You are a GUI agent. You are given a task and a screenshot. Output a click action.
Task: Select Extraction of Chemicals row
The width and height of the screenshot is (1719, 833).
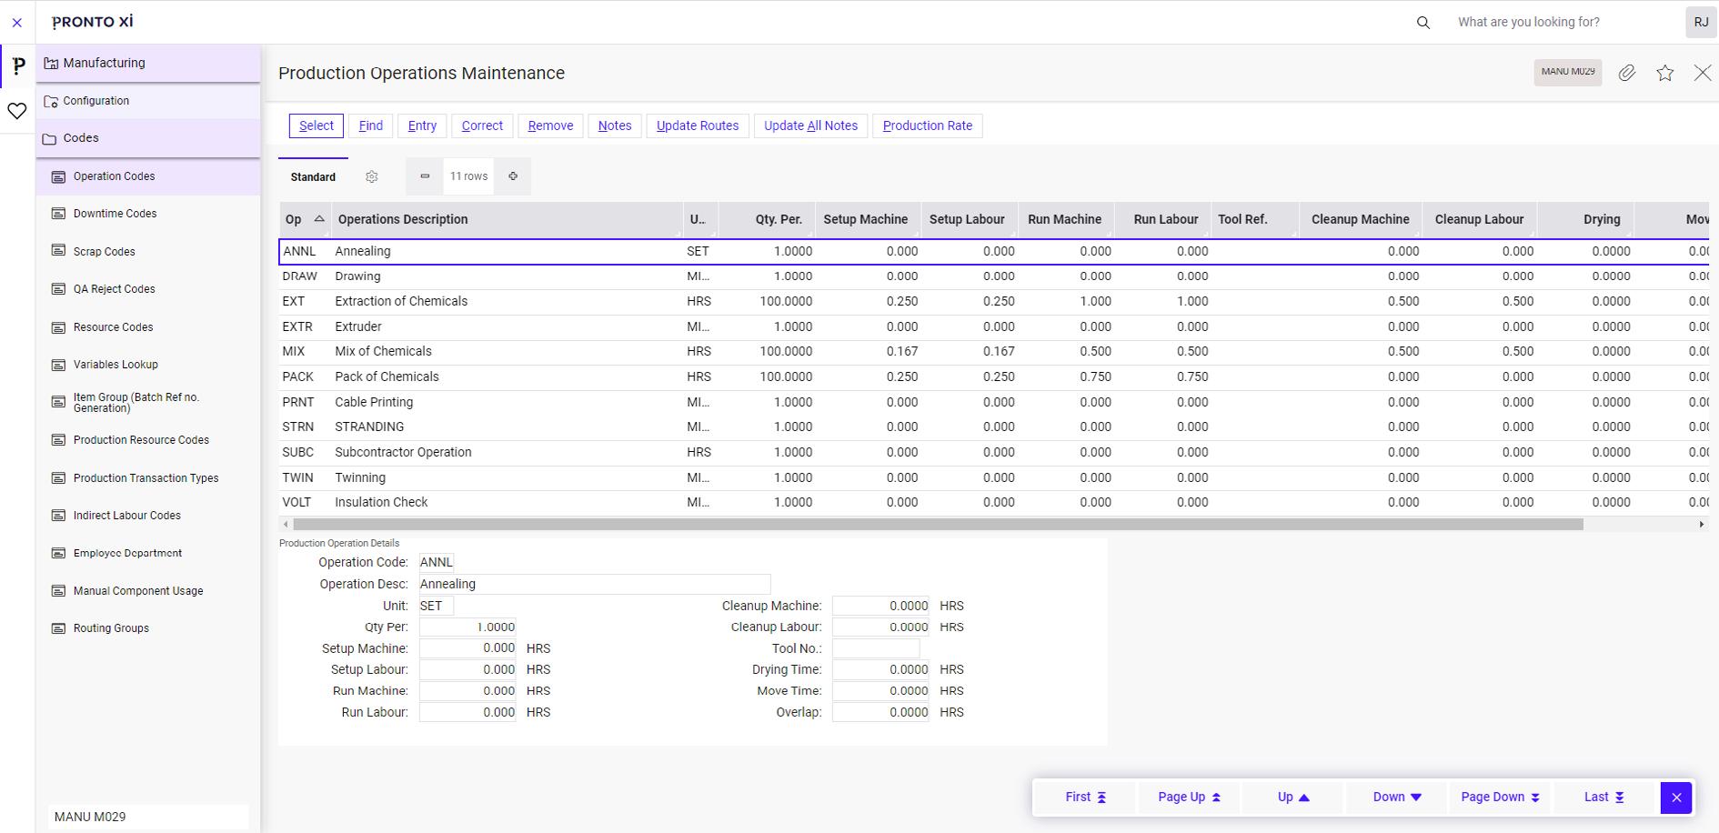coord(993,302)
